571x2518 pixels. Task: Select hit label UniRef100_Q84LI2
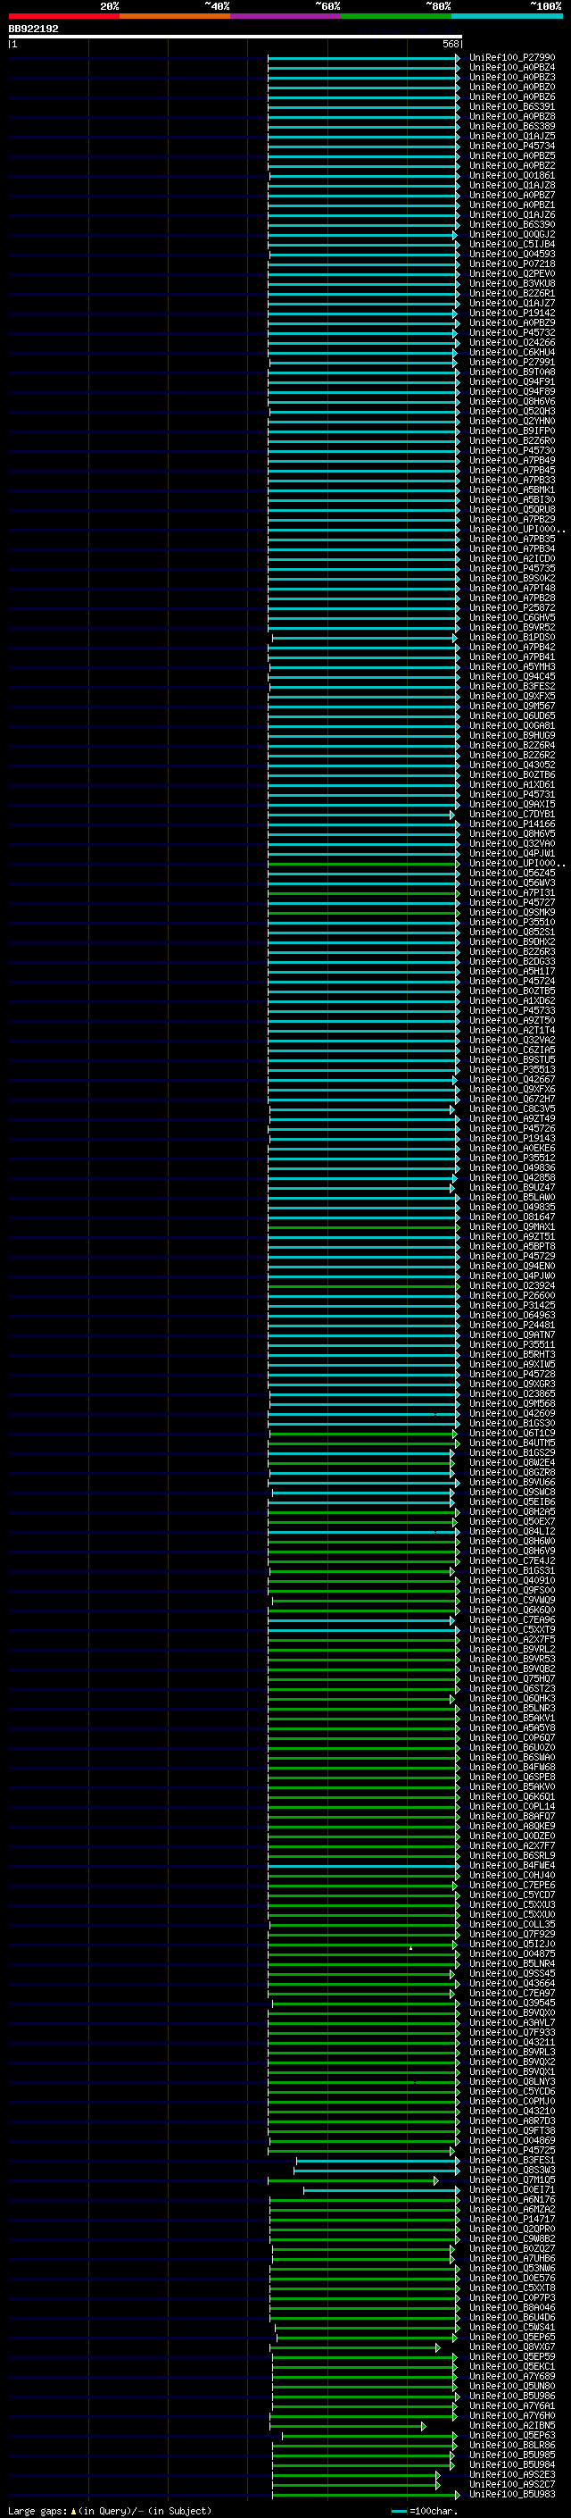(511, 1532)
